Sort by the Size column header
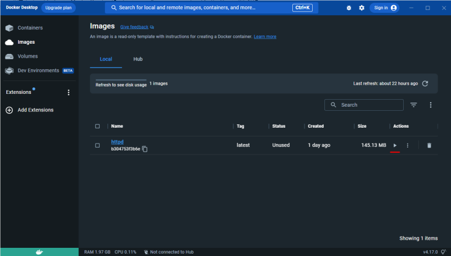 (362, 127)
